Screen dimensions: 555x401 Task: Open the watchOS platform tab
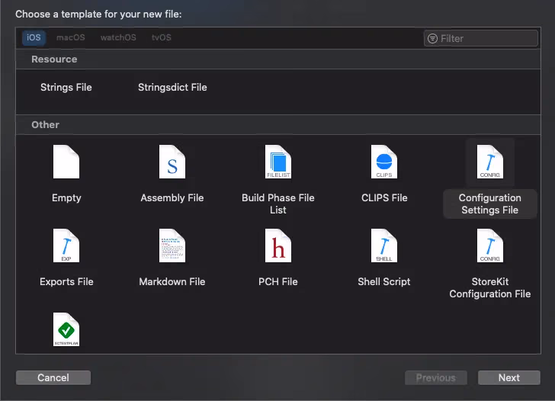117,37
